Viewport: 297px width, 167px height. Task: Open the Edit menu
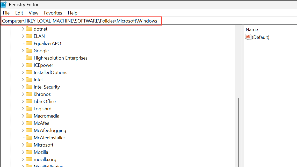pos(19,13)
